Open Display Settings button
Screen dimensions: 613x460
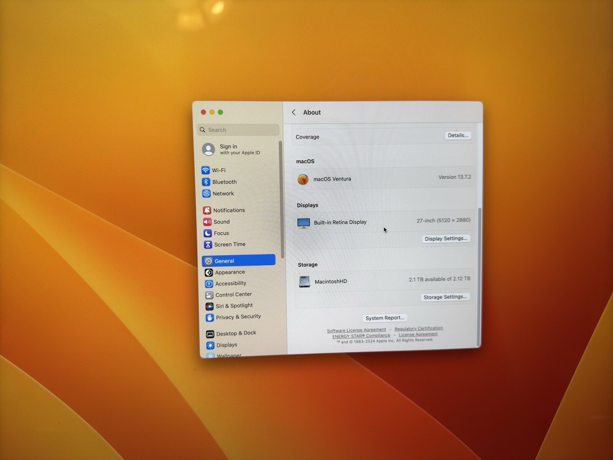(446, 239)
